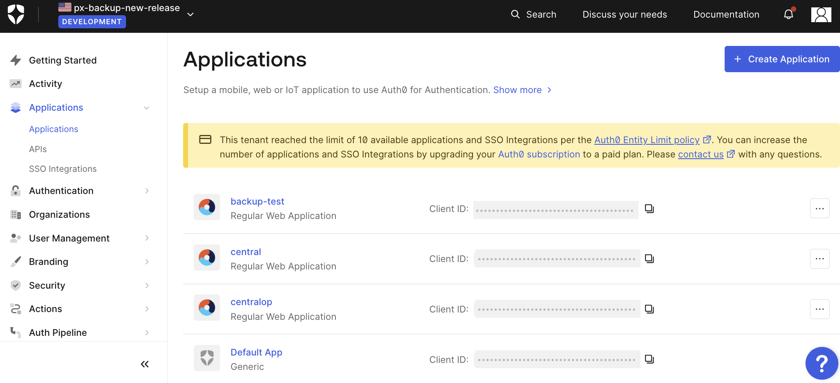Click the Create Application button

pyautogui.click(x=782, y=59)
